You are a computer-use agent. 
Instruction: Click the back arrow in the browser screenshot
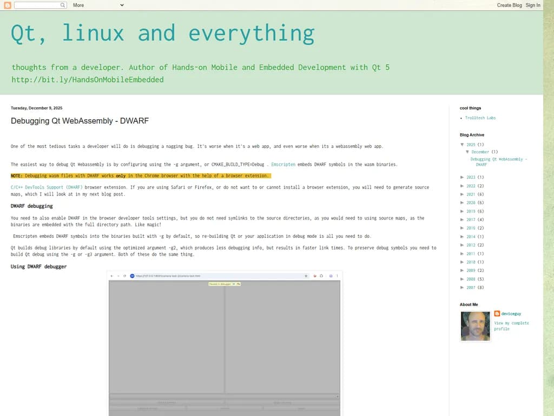[x=112, y=276]
